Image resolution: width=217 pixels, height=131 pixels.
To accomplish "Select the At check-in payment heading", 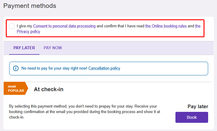I will 49,89.
